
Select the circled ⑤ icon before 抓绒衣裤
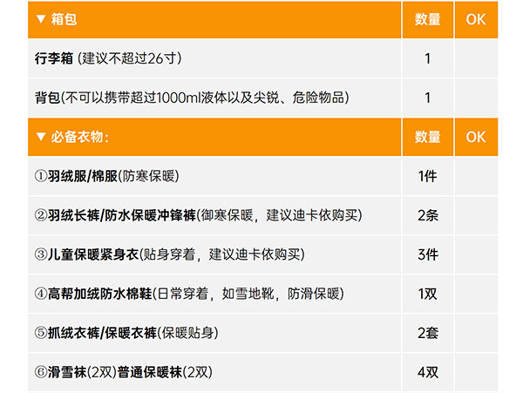point(40,333)
